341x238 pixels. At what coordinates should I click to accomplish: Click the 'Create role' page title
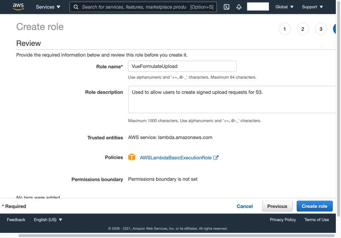point(40,27)
